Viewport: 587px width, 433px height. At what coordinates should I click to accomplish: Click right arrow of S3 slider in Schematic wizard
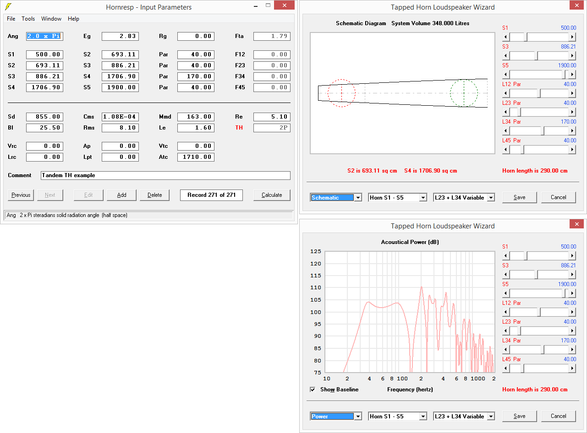[x=572, y=56]
